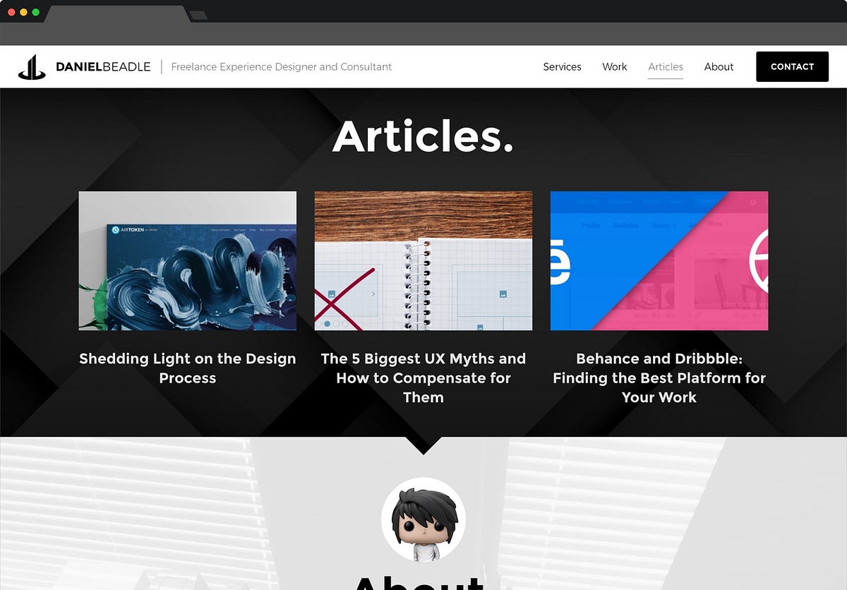
Task: Read 'Behance and Dribbble' article title
Action: point(659,378)
